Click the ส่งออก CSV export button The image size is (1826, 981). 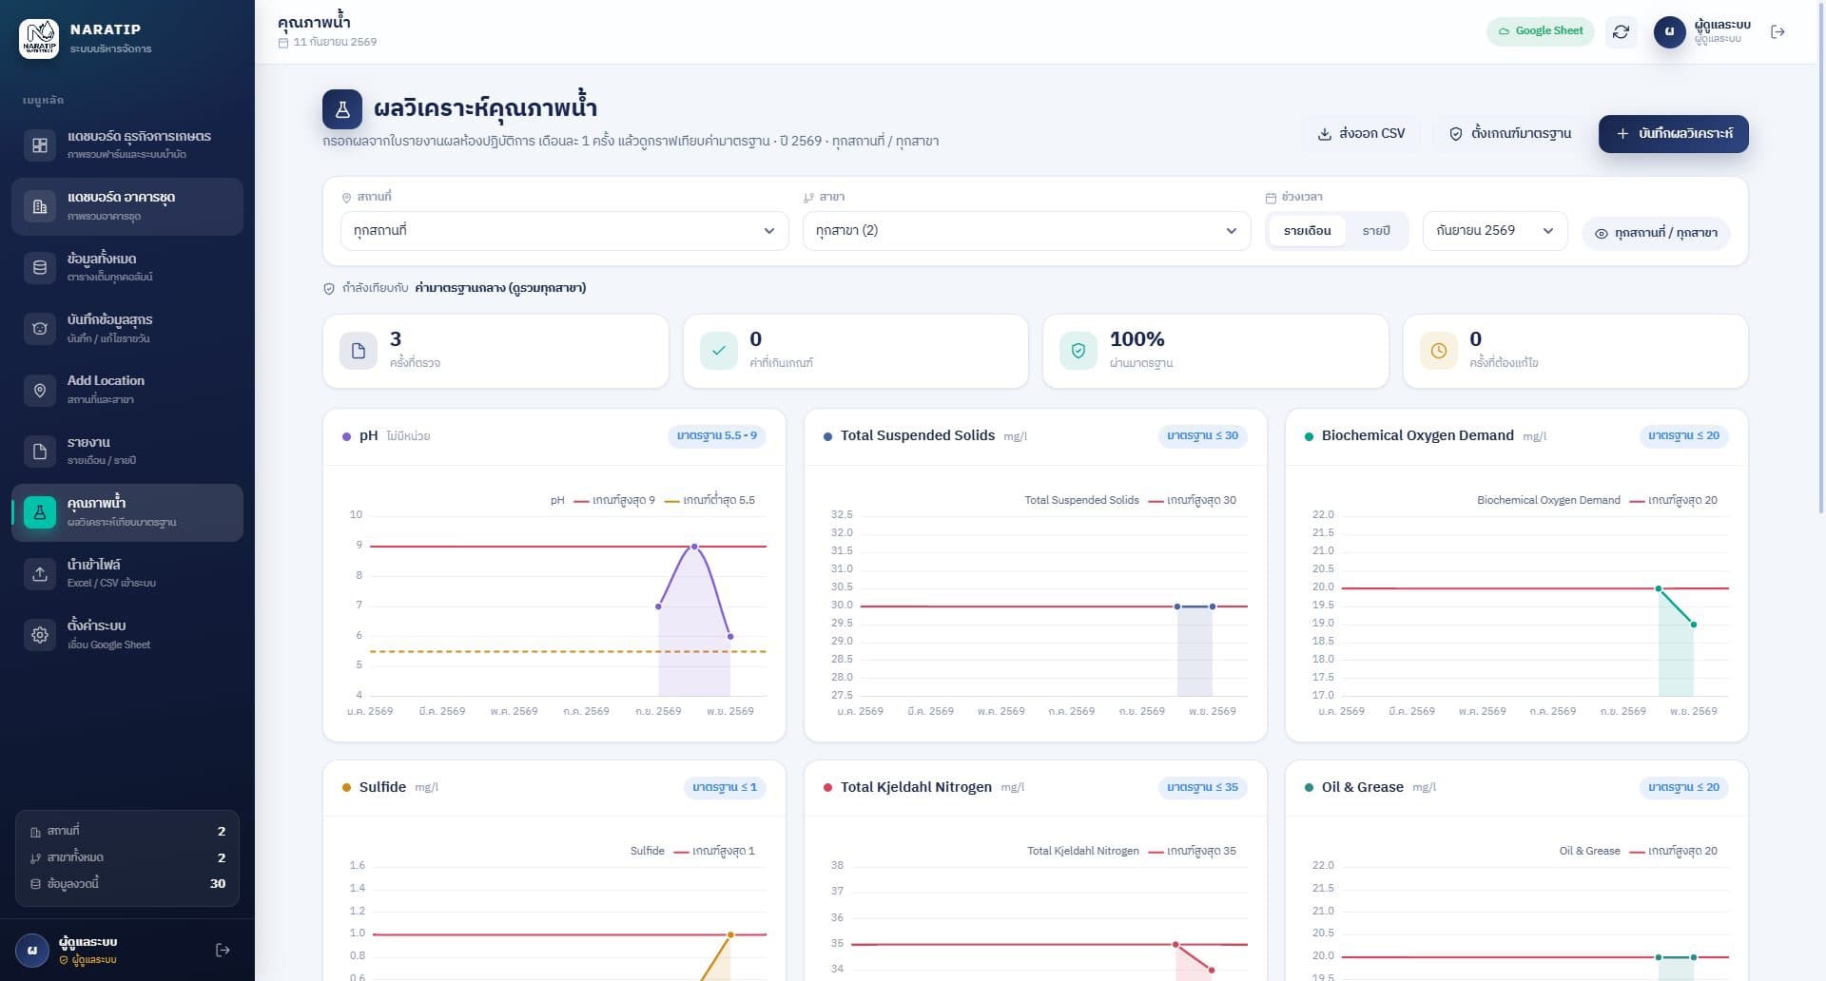1361,134
